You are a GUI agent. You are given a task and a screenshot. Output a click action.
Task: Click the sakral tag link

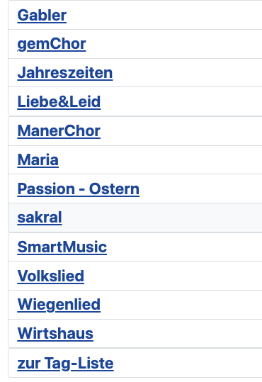coord(40,218)
